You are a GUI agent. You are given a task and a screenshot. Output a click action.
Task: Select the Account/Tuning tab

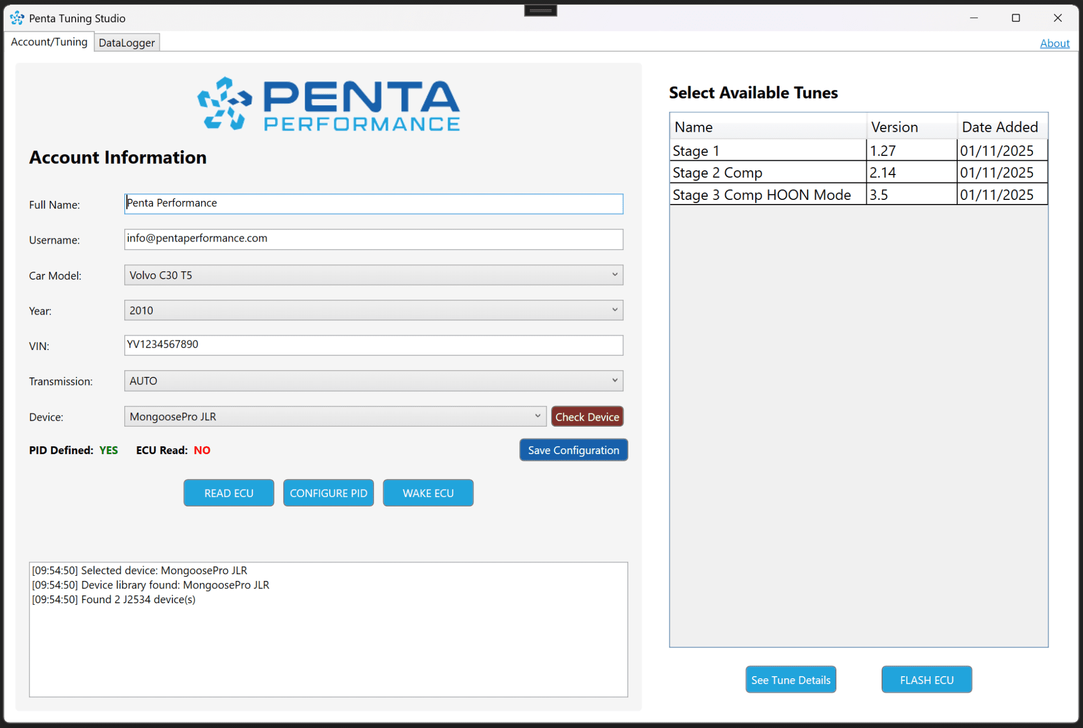pos(49,41)
